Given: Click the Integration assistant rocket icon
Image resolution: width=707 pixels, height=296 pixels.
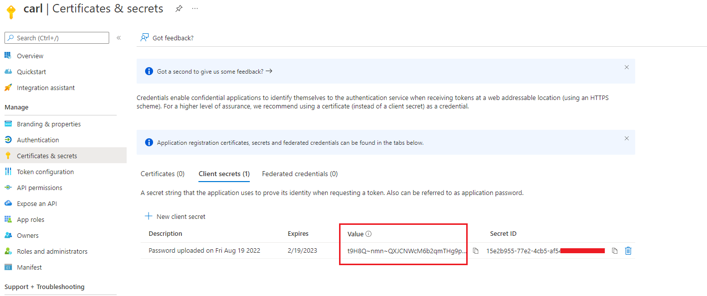Looking at the screenshot, I should 8,88.
